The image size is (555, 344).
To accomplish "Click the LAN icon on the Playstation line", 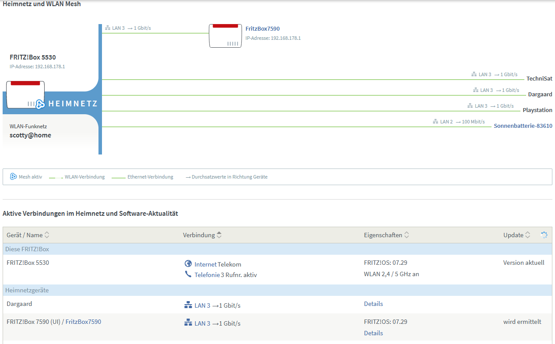I will [470, 106].
